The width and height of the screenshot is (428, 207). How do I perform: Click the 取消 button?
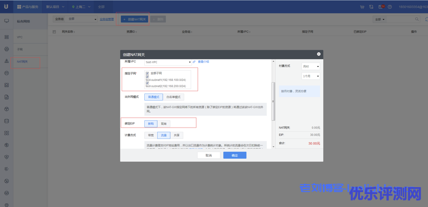coord(208,155)
